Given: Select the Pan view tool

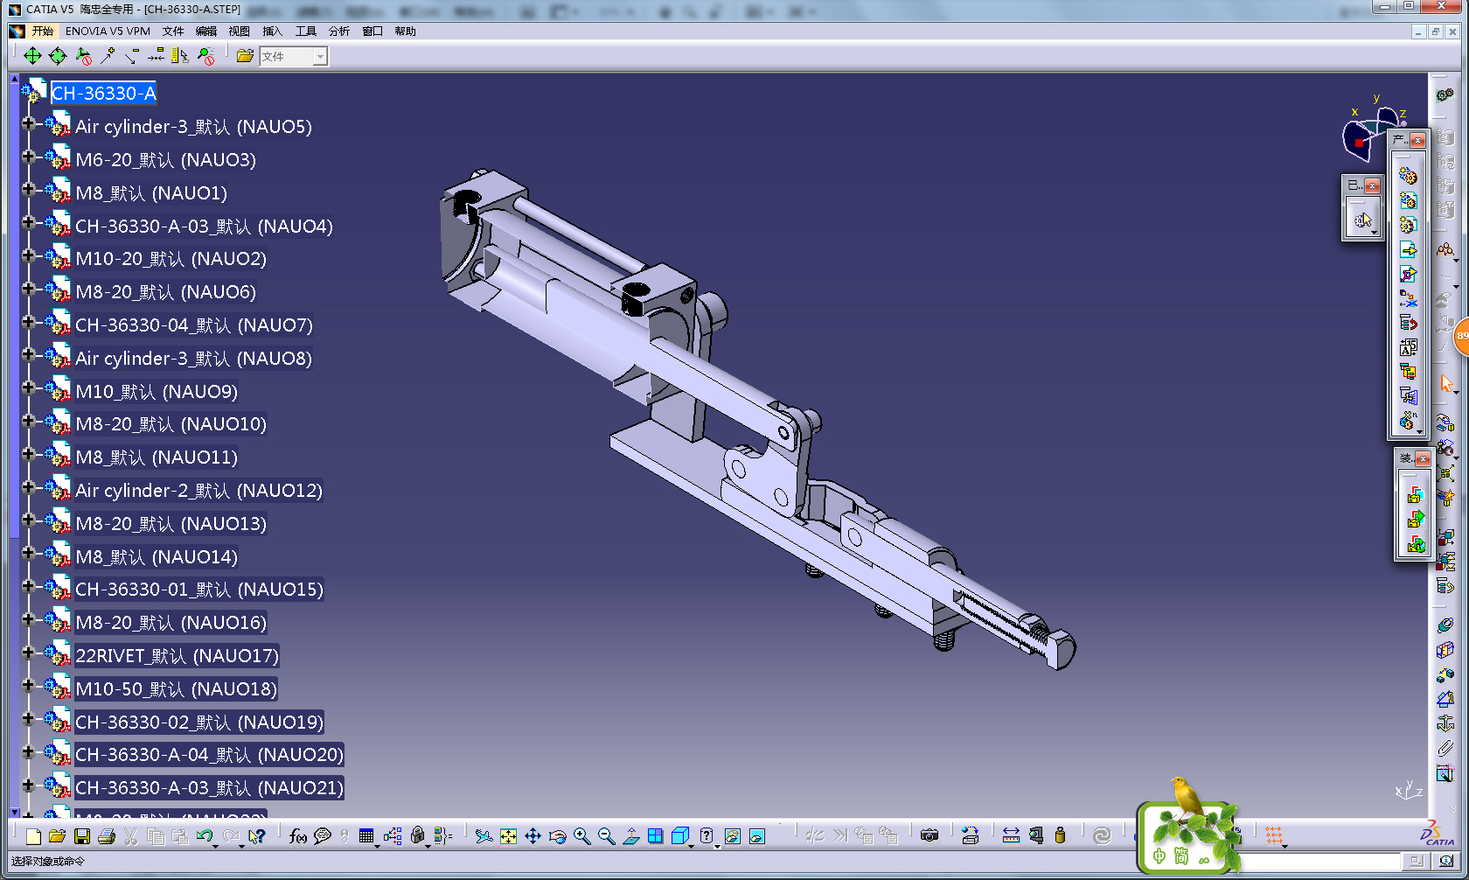Looking at the screenshot, I should [x=533, y=837].
